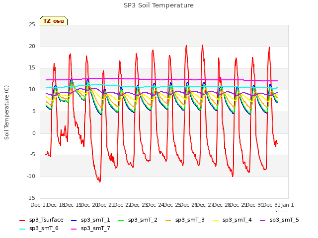Click the red sp3_Tsurface legend swatch
The height and width of the screenshot is (238, 318).
[x=22, y=220]
